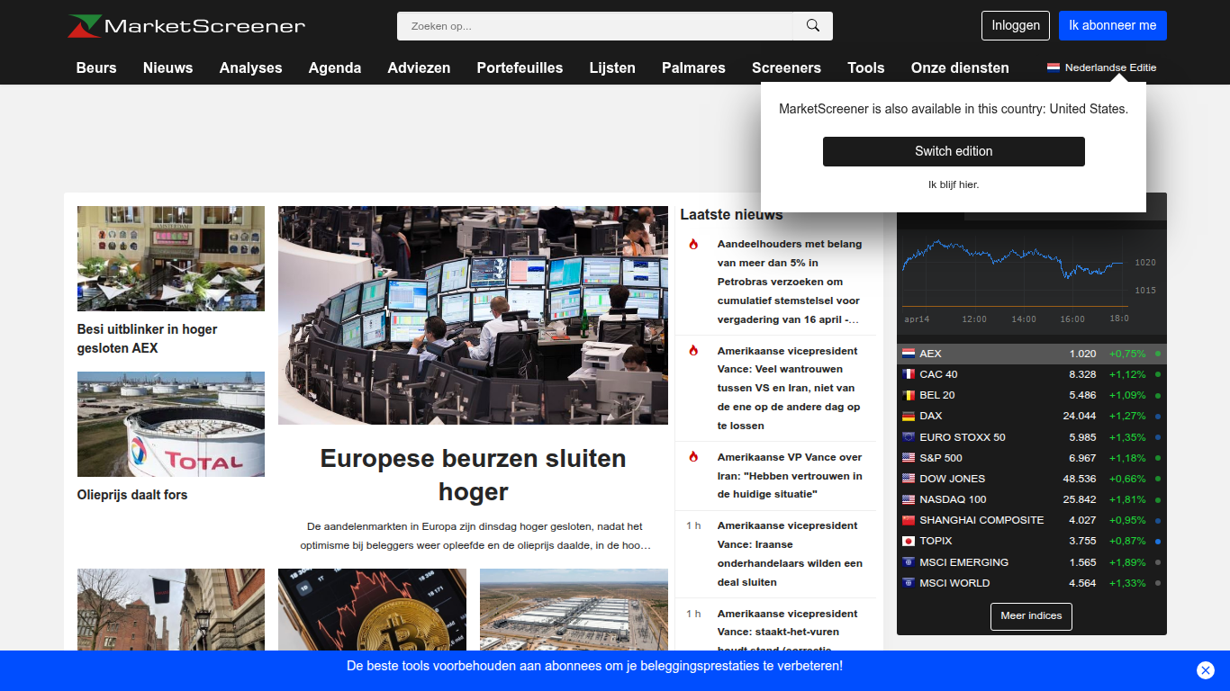This screenshot has height=691, width=1230.
Task: Open the Agenda menu
Action: 335,67
